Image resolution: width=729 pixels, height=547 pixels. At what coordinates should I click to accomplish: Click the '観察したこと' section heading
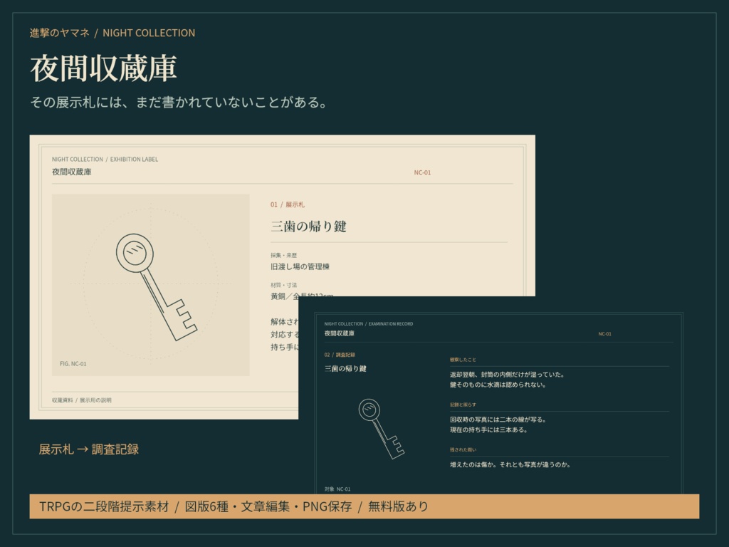point(463,360)
